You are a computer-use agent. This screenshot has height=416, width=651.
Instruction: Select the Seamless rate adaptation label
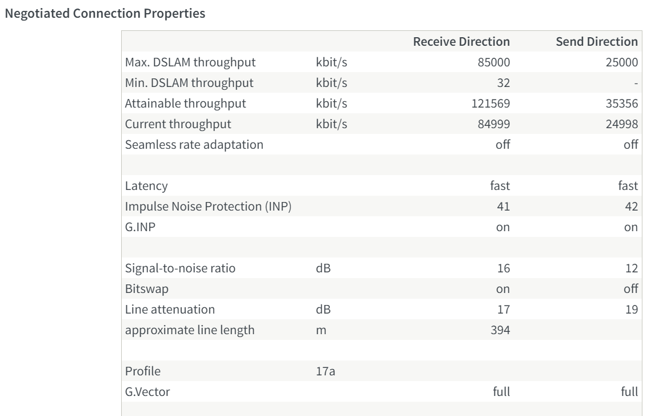coord(194,144)
